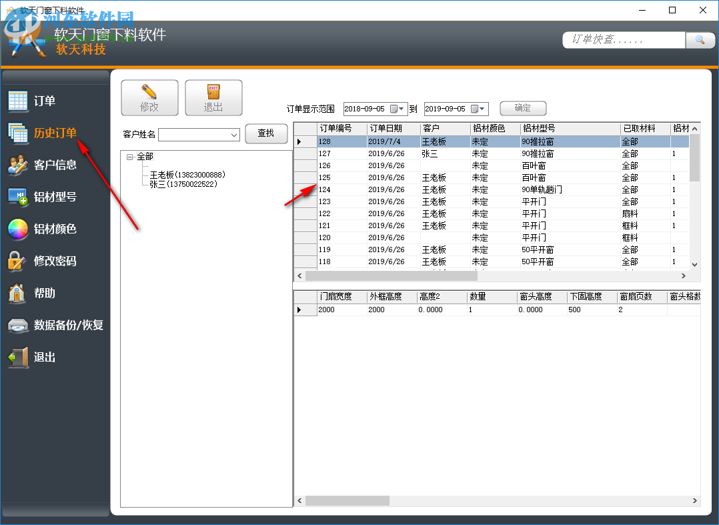Click 数量 column header

(492, 297)
